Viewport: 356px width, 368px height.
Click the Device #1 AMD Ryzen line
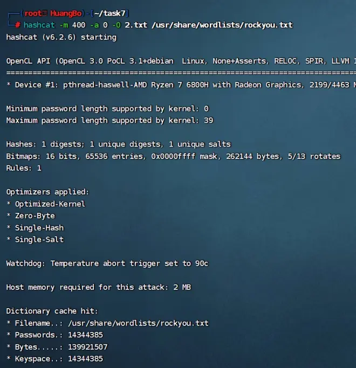point(178,85)
